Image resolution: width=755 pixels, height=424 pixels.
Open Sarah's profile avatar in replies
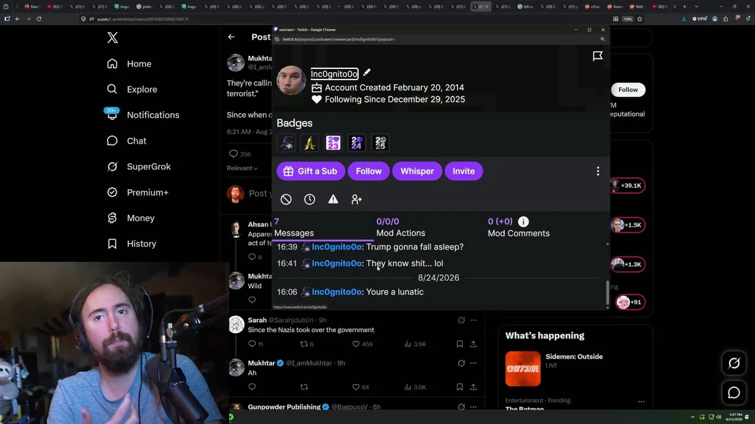(x=237, y=324)
